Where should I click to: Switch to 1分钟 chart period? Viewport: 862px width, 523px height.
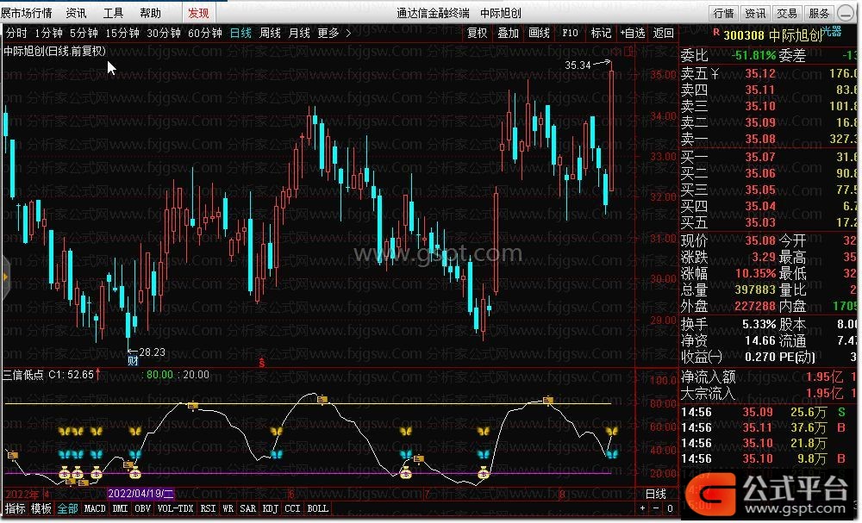[48, 33]
